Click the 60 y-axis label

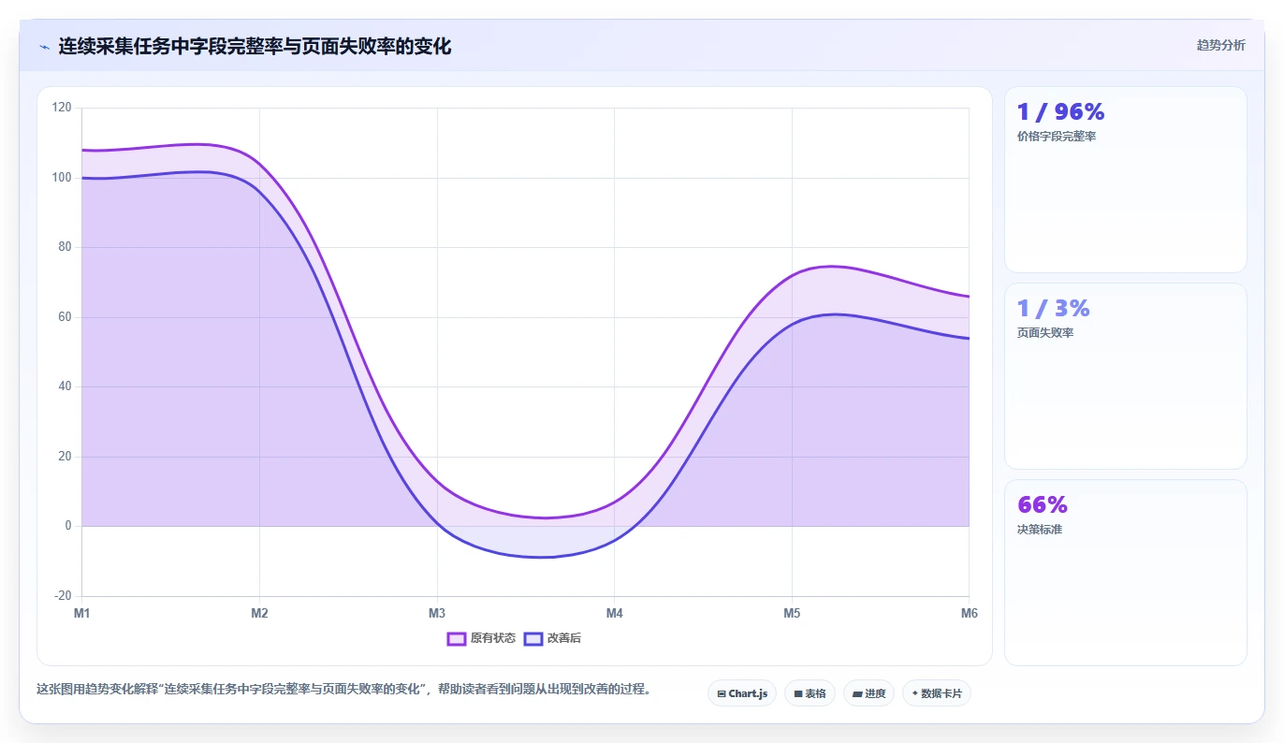point(65,317)
